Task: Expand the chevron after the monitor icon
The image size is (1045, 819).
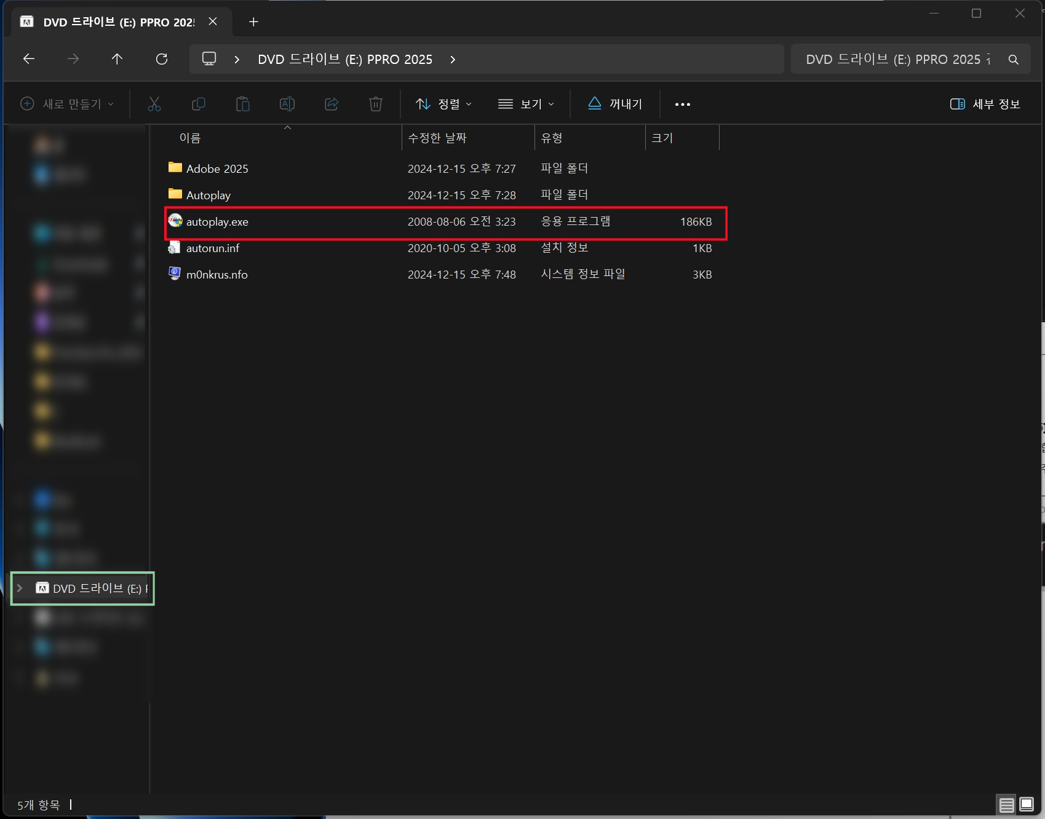Action: tap(237, 60)
